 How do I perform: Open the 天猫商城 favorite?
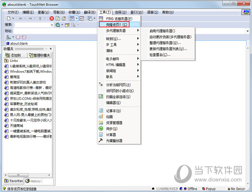click(x=14, y=126)
